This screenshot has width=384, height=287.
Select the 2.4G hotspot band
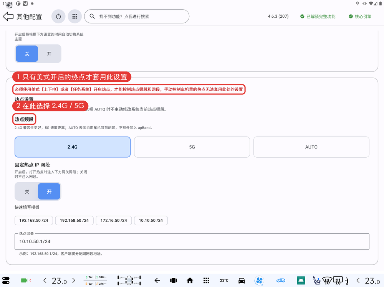[x=73, y=147]
